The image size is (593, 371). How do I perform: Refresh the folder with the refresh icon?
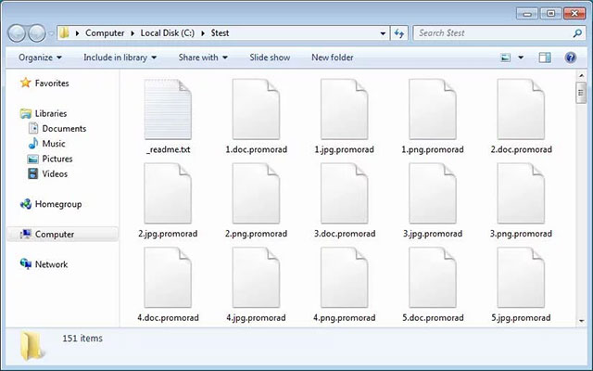(x=399, y=33)
